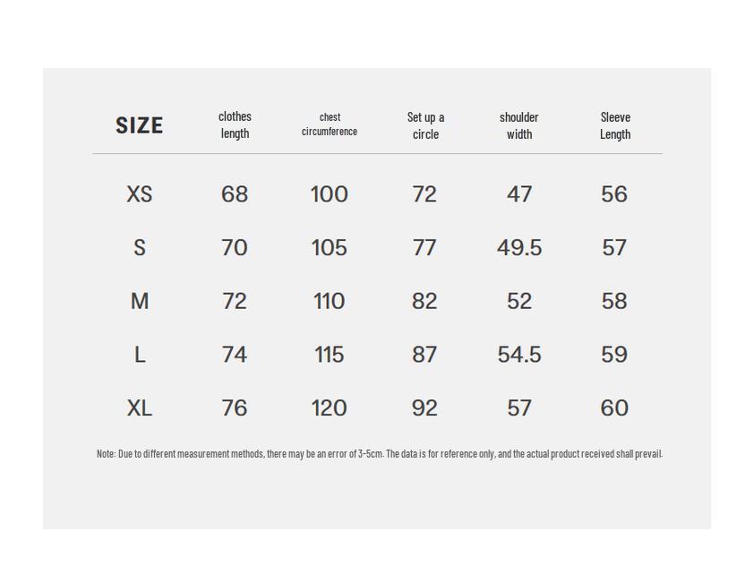Select shoulder width value 54.5

click(519, 356)
